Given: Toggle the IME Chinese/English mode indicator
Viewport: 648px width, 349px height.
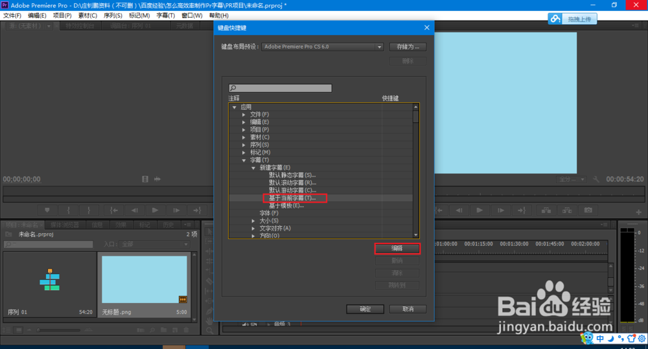Looking at the screenshot, I should pyautogui.click(x=600, y=338).
